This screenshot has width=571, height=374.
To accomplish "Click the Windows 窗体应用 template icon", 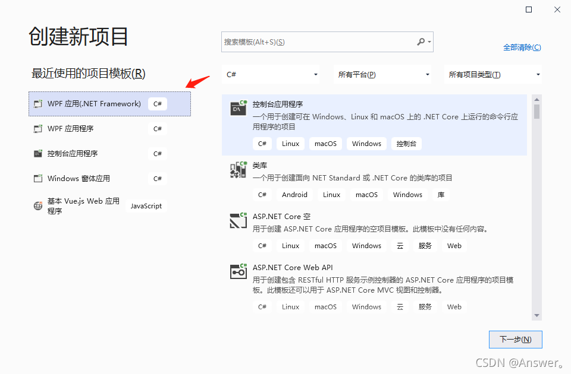I will point(38,179).
